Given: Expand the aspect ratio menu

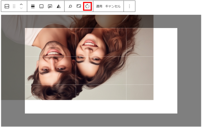Looking at the screenshot, I should tap(79, 6).
